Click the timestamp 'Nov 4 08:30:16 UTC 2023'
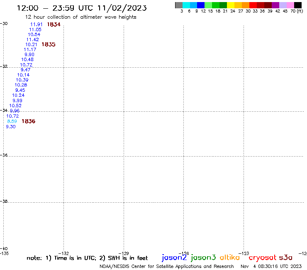This screenshot has height=270, width=307. click(271, 267)
